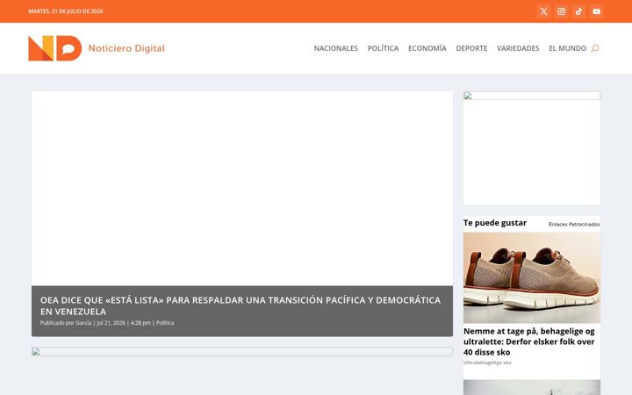Click the Noticiero Digital site name
This screenshot has height=395, width=632.
tap(126, 48)
